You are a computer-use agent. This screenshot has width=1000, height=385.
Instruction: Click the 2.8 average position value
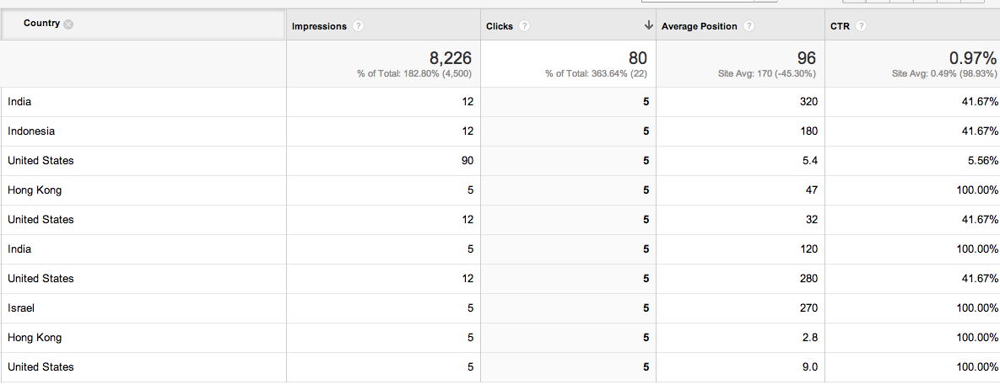[810, 337]
